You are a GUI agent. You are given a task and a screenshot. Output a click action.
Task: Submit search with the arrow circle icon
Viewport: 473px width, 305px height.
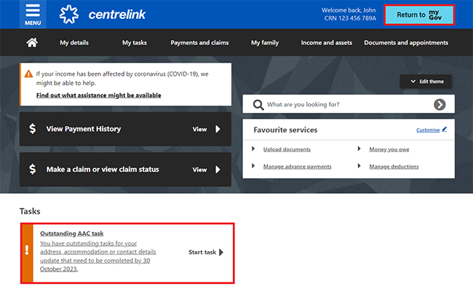point(440,105)
